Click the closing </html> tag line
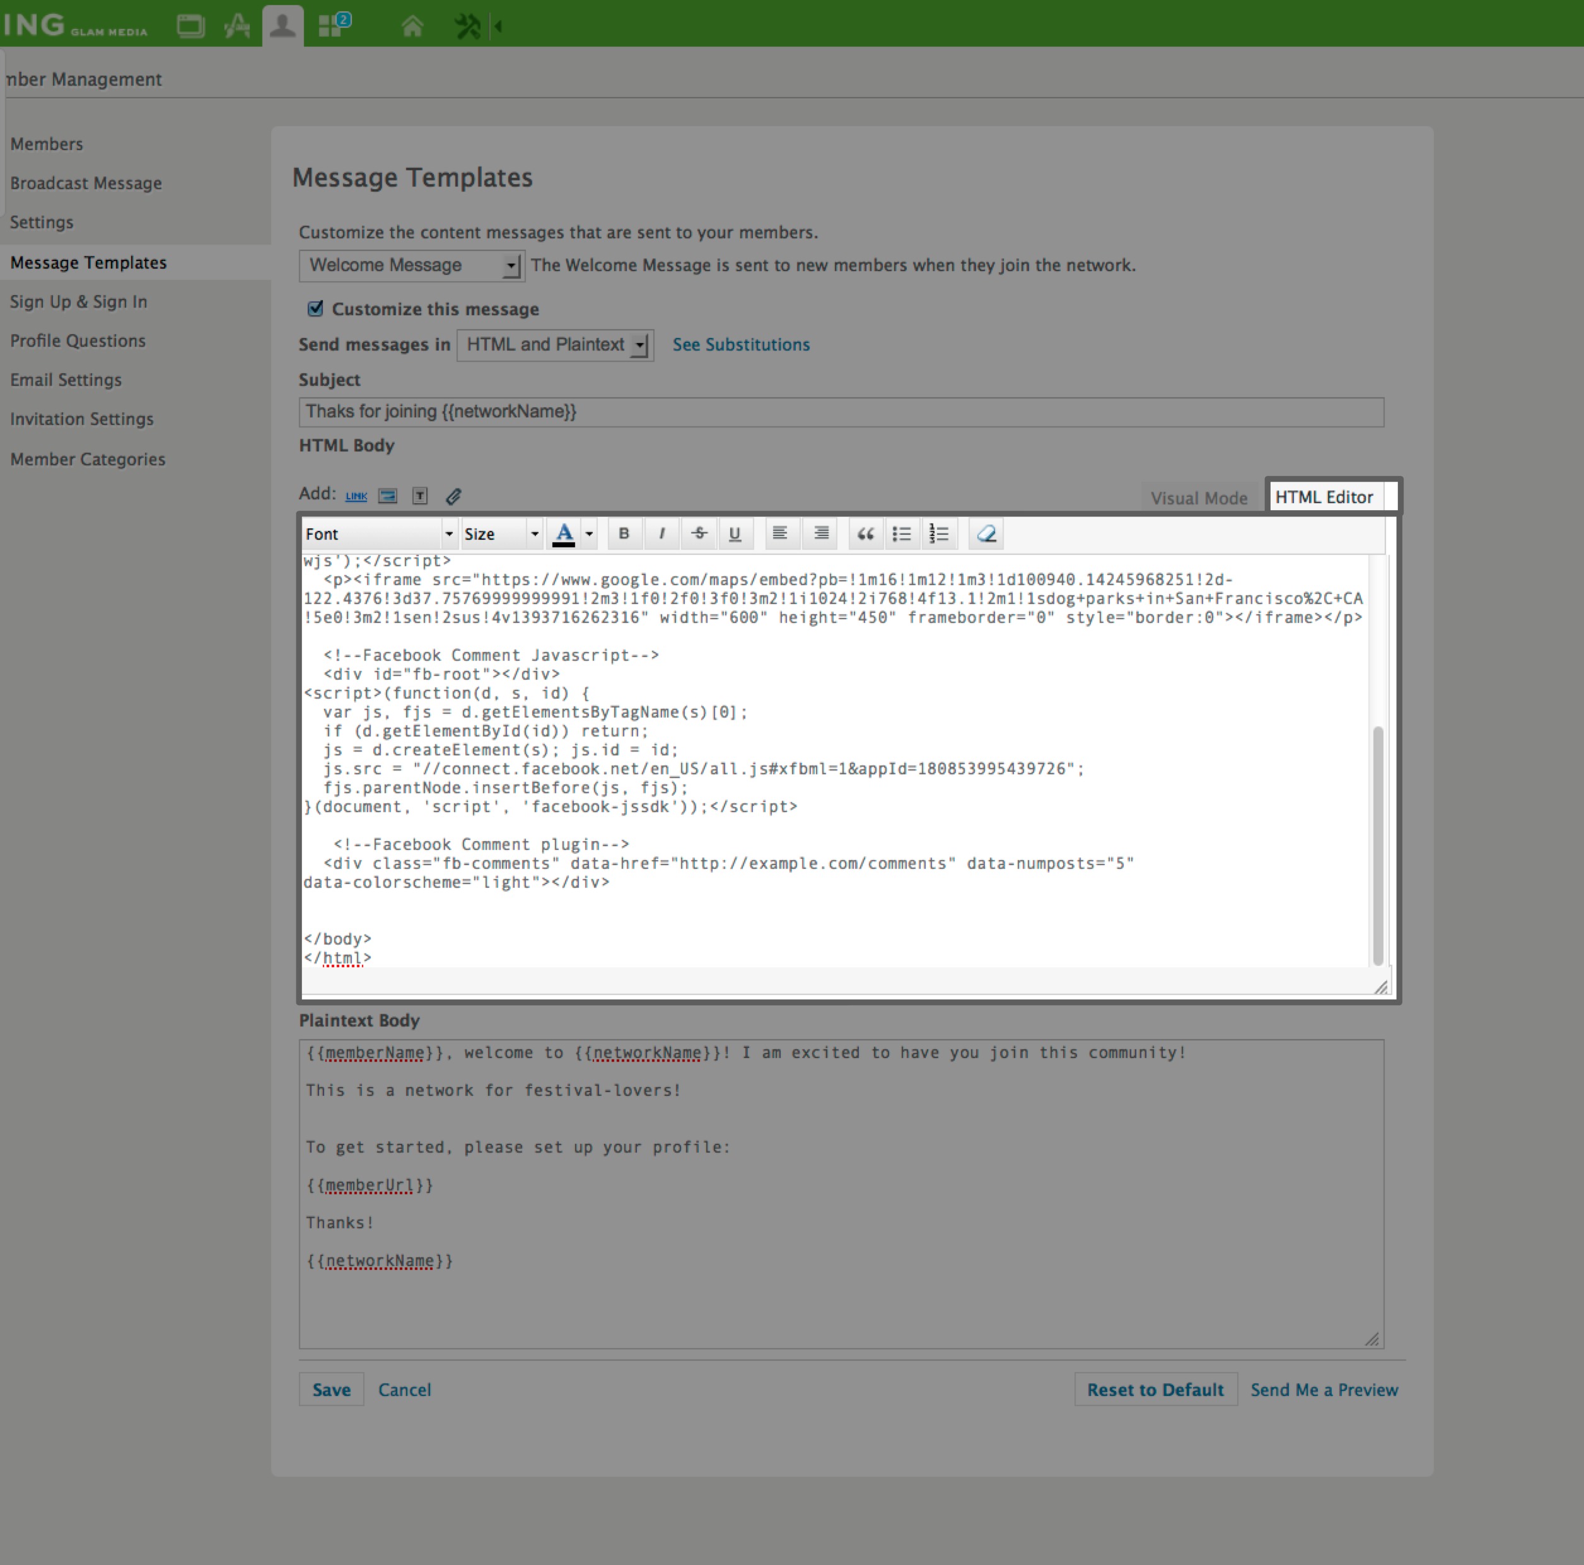Screen dimensions: 1584x1565 click(338, 958)
